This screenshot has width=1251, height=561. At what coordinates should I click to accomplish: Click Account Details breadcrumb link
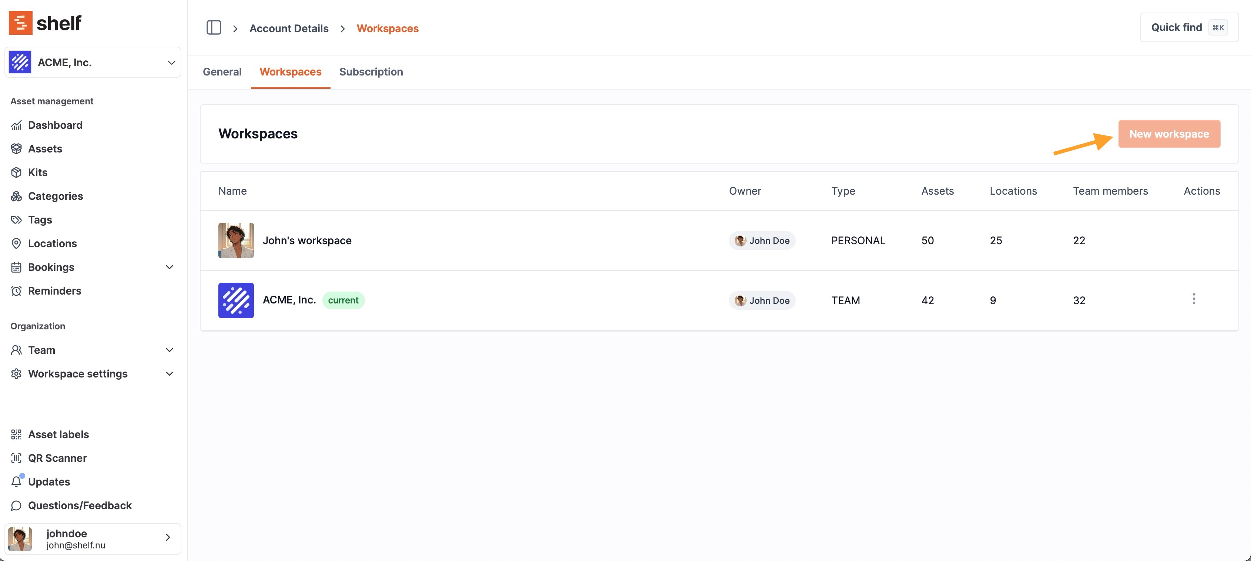click(289, 28)
